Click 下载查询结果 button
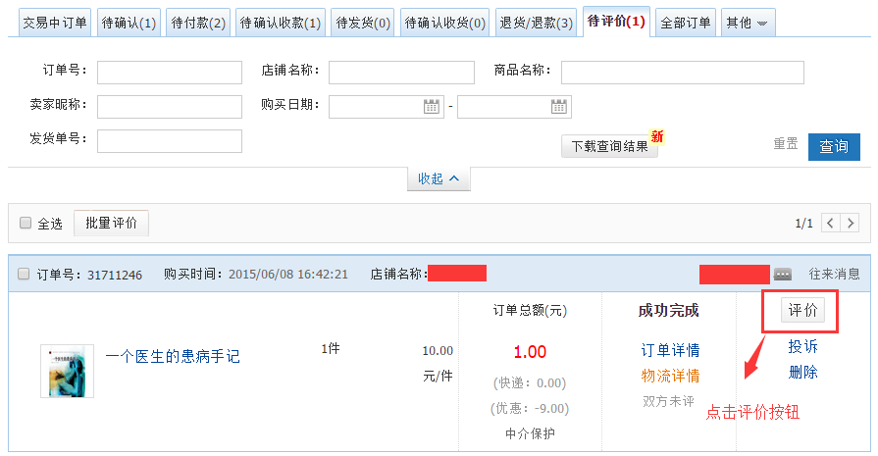878x456 pixels. (609, 146)
